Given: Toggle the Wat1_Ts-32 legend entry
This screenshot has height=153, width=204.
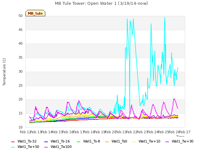Looking at the screenshot, I should [24, 142].
